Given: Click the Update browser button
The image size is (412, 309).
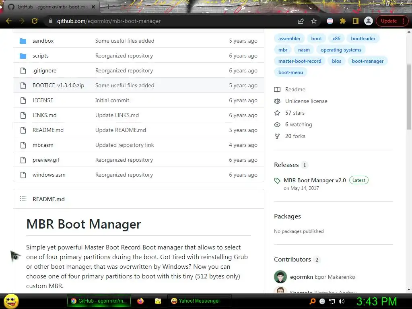Looking at the screenshot, I should pos(389,21).
